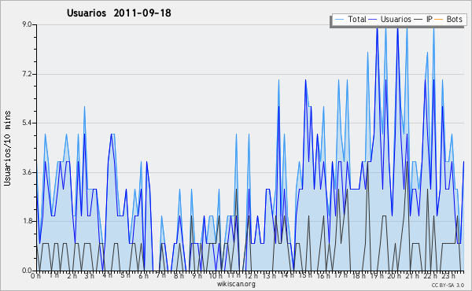The width and height of the screenshot is (472, 291).
Task: Click the '2 h' x-axis label
Action: pos(72,276)
